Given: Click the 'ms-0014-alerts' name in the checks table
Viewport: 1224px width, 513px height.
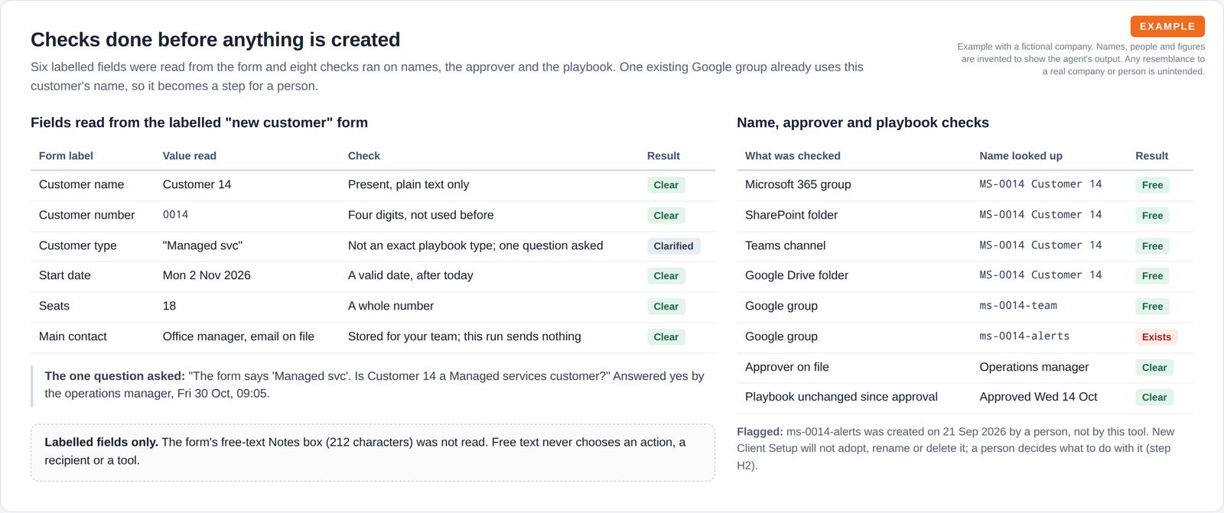Looking at the screenshot, I should point(1024,336).
